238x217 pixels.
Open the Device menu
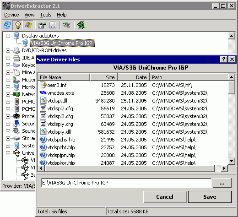[11, 15]
